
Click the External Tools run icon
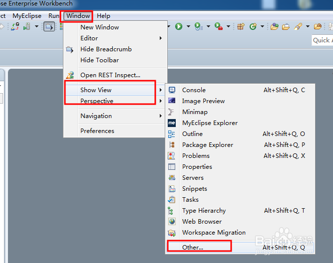219,26
